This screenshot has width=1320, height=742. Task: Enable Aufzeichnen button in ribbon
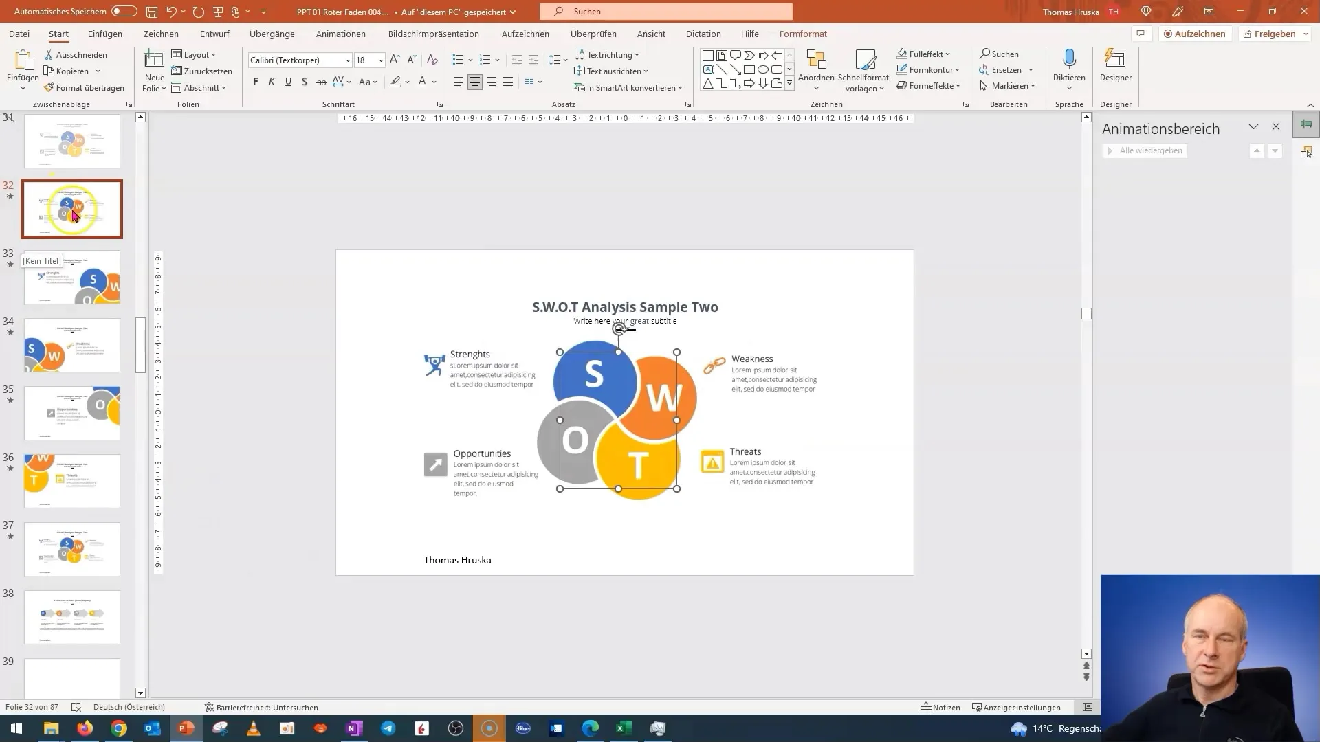click(1194, 34)
